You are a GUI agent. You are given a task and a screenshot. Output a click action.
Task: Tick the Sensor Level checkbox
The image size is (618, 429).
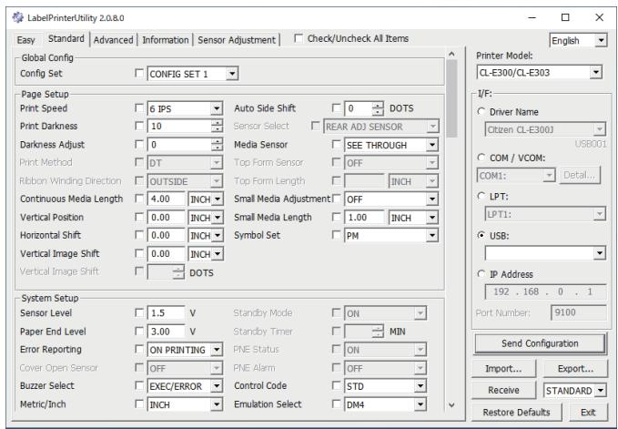click(x=139, y=312)
